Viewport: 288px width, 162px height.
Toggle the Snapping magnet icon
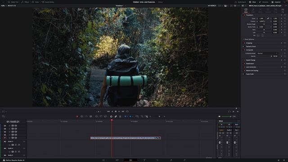tap(111, 117)
